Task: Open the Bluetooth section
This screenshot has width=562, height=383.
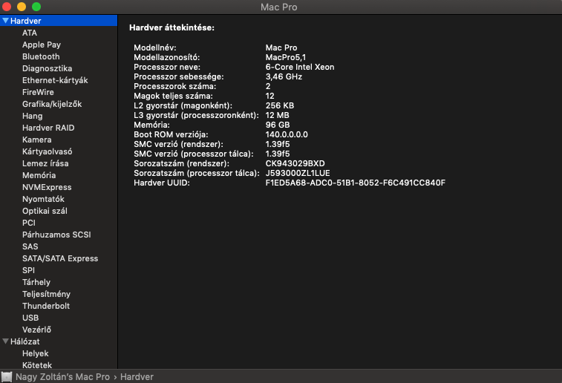Action: pyautogui.click(x=41, y=56)
